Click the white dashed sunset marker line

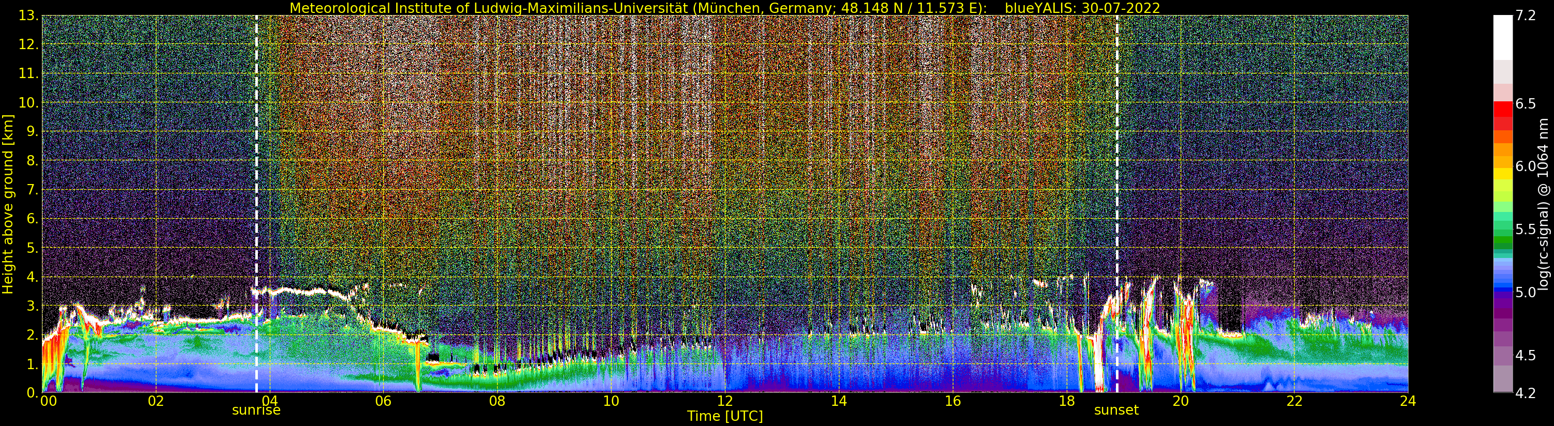point(1117,204)
